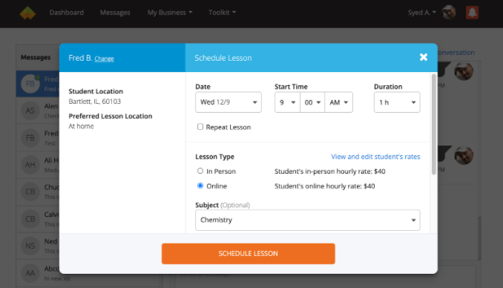Viewport: 503px width, 288px height.
Task: Open the My Business menu
Action: click(x=170, y=13)
